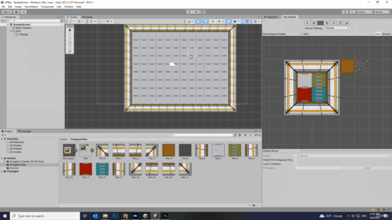This screenshot has height=220, width=392.
Task: Toggle scene audio in Scene toolbar
Action: coord(213,21)
